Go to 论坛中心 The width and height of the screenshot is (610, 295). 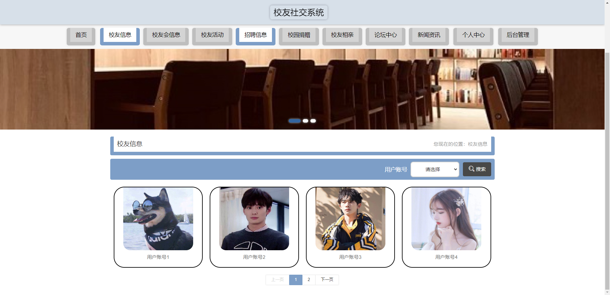tap(385, 35)
